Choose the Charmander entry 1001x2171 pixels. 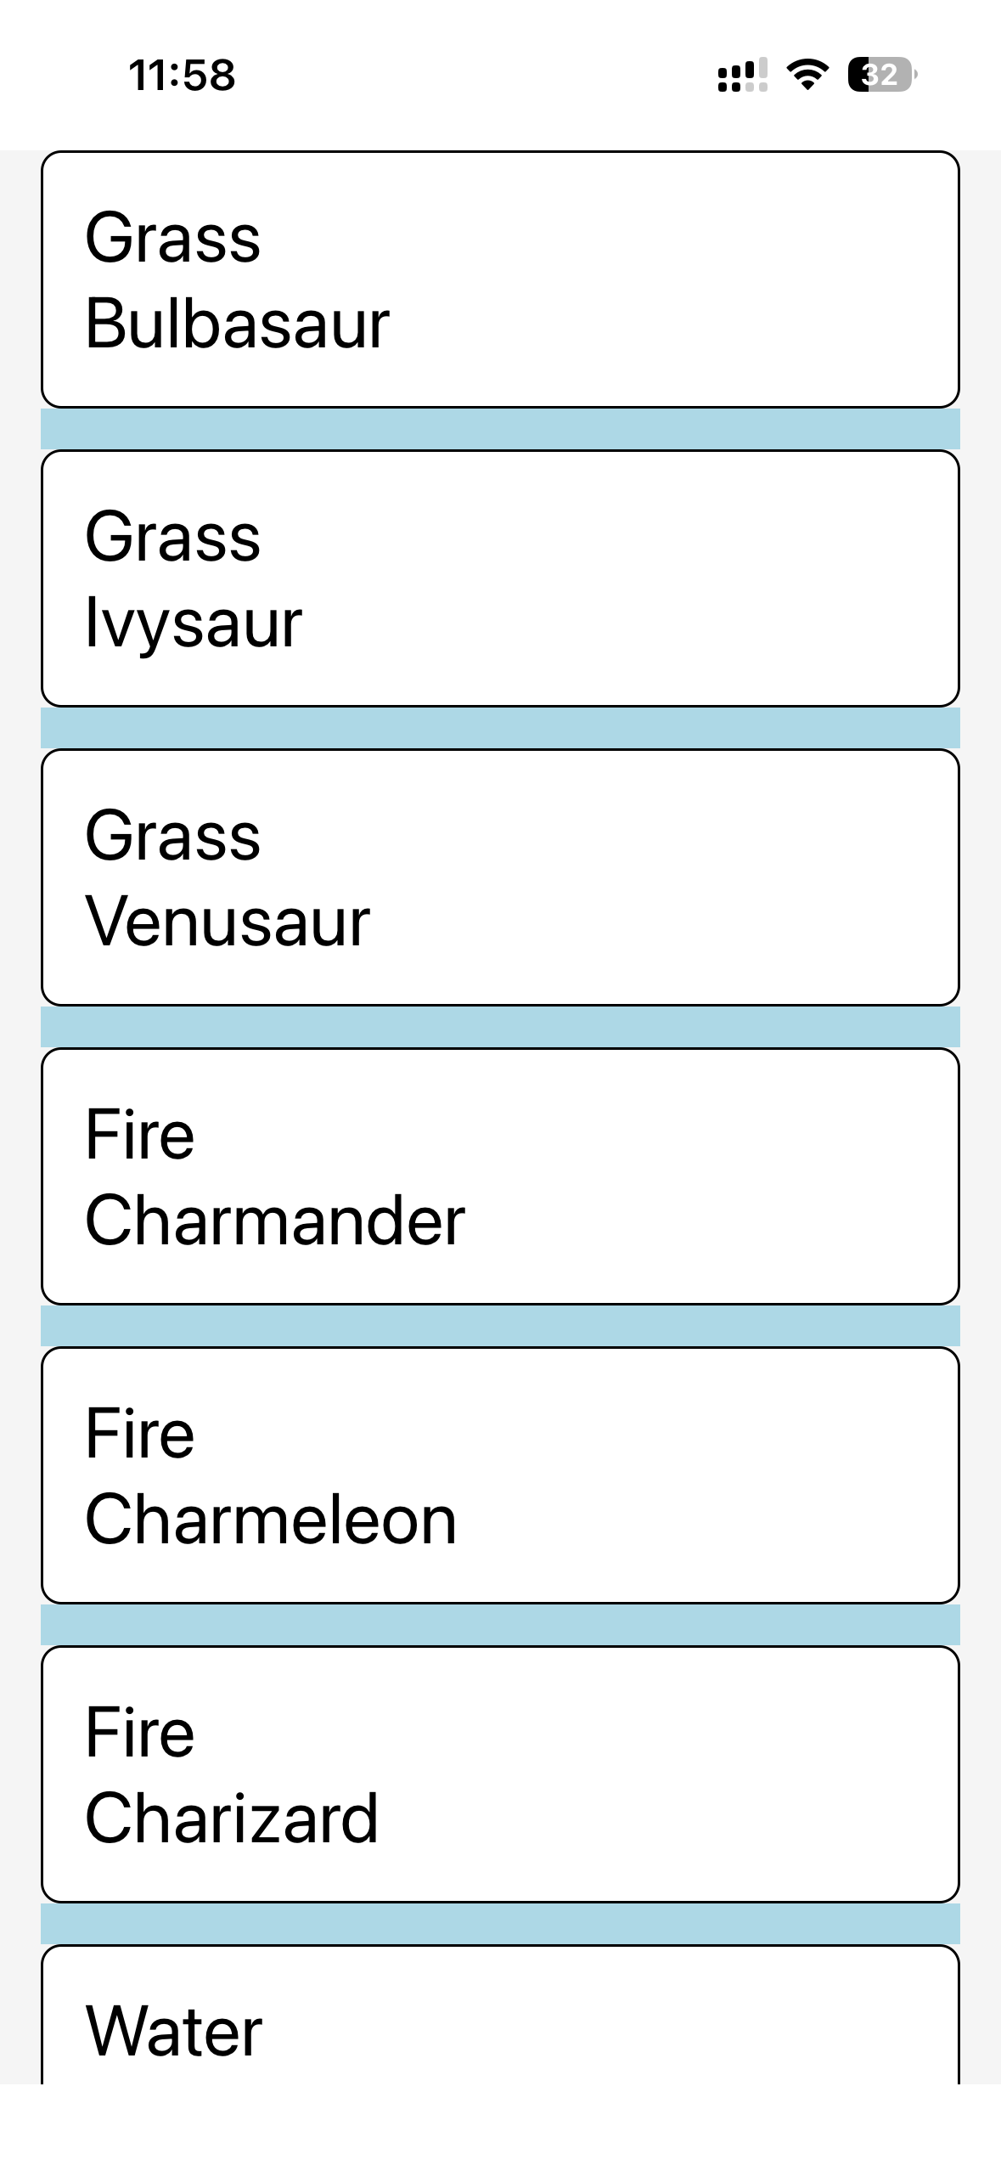coord(500,1177)
